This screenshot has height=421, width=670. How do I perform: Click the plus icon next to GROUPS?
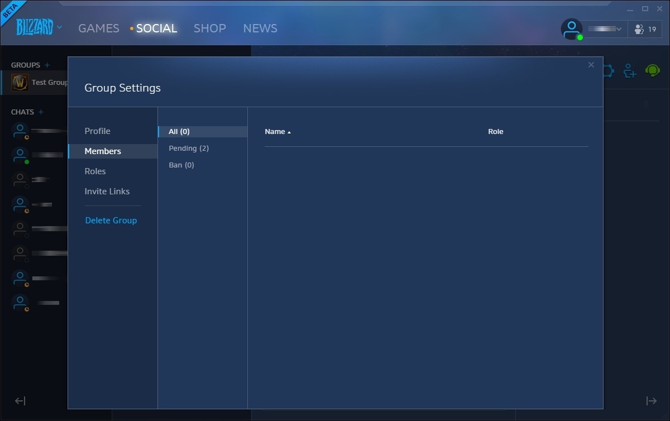(x=47, y=65)
